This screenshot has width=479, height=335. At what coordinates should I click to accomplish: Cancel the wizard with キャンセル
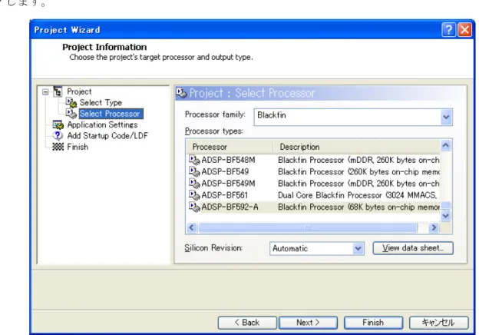(x=438, y=323)
